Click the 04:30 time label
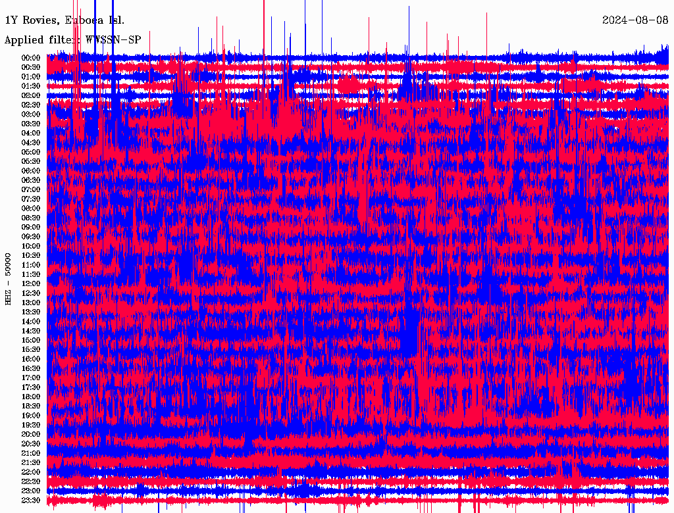This screenshot has height=513, width=674. coord(31,143)
